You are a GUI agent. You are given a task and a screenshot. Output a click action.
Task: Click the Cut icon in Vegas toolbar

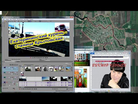pos(15,21)
